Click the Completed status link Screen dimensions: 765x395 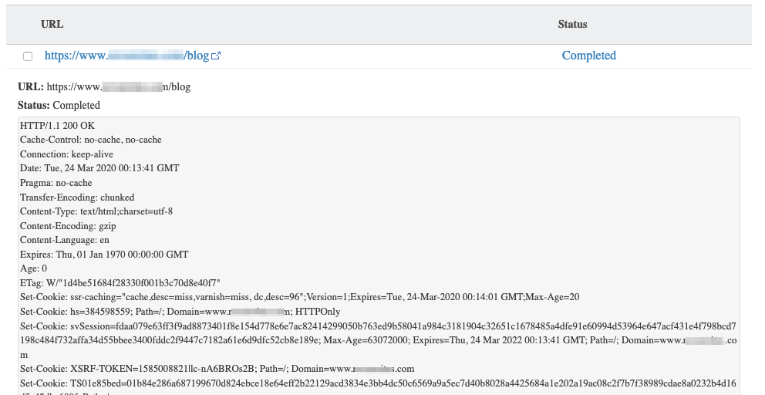pyautogui.click(x=588, y=56)
